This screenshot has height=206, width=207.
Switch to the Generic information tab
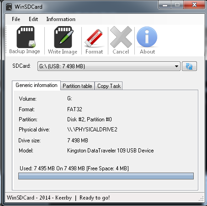point(36,85)
